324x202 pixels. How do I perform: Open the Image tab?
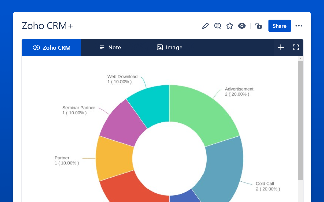point(169,47)
